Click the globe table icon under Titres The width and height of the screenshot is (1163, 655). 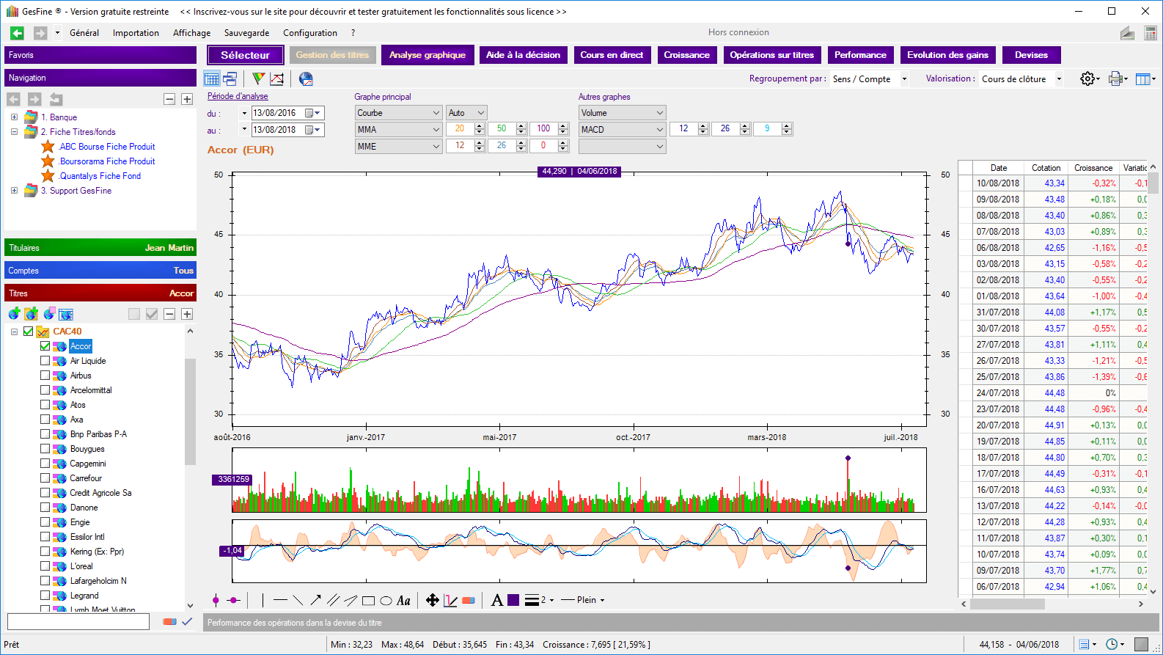[x=66, y=314]
